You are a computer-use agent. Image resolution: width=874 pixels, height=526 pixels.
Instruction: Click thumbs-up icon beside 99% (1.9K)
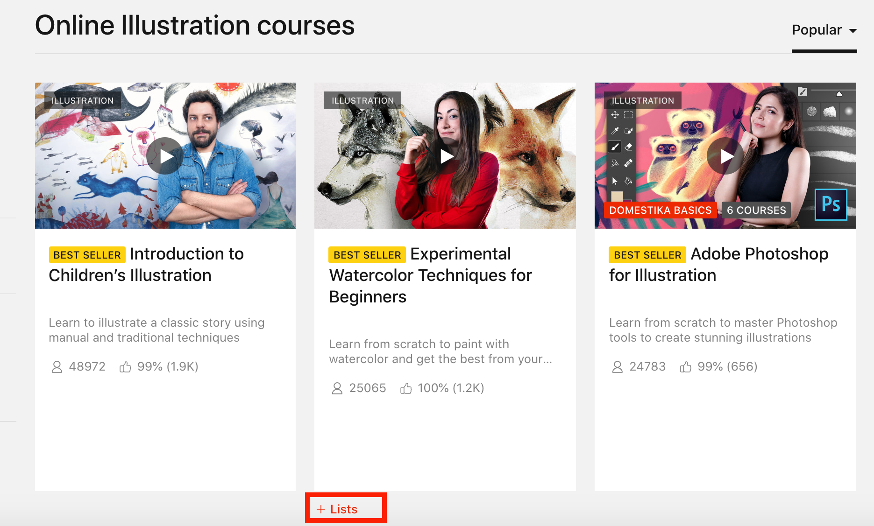(125, 367)
